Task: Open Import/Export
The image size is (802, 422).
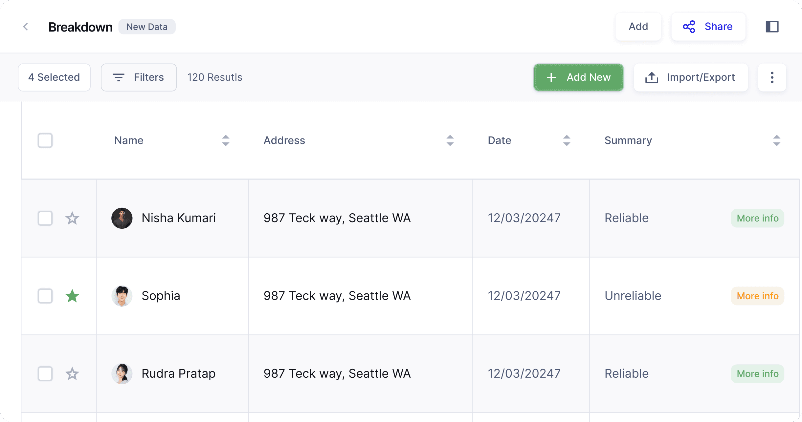Action: [691, 77]
